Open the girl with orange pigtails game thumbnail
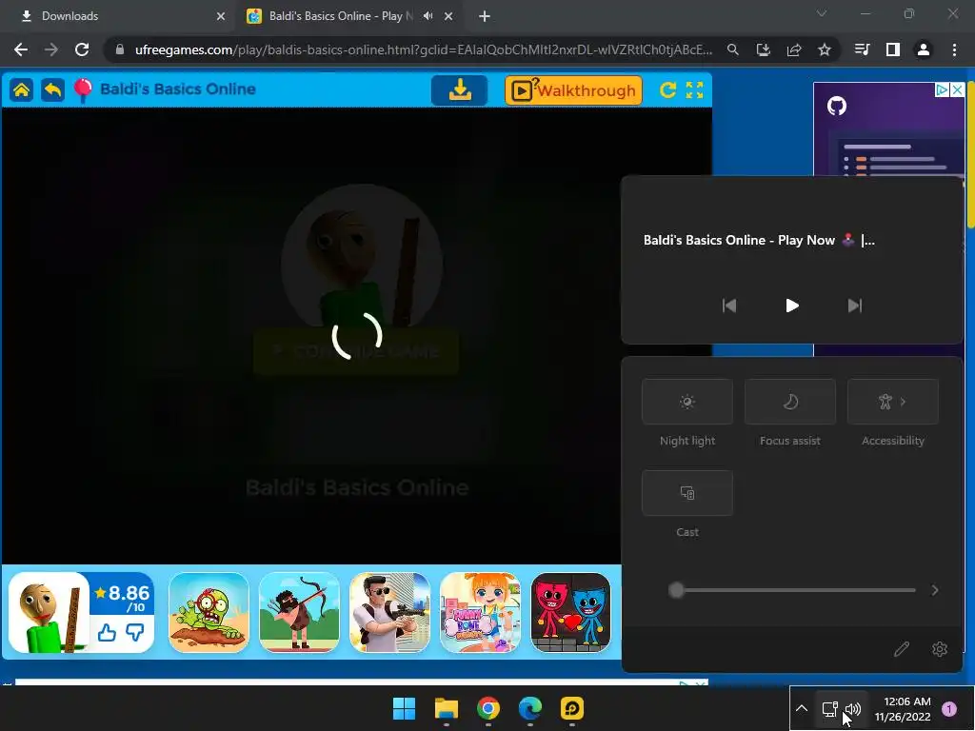The height and width of the screenshot is (731, 975). point(480,612)
